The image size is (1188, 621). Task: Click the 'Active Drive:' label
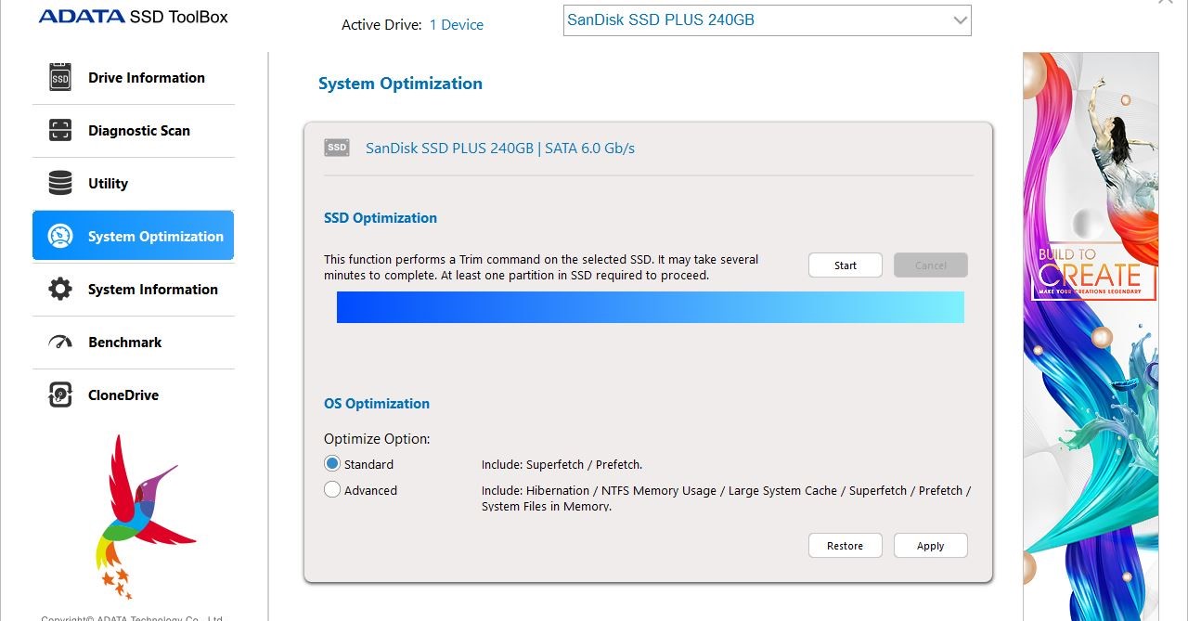click(382, 25)
